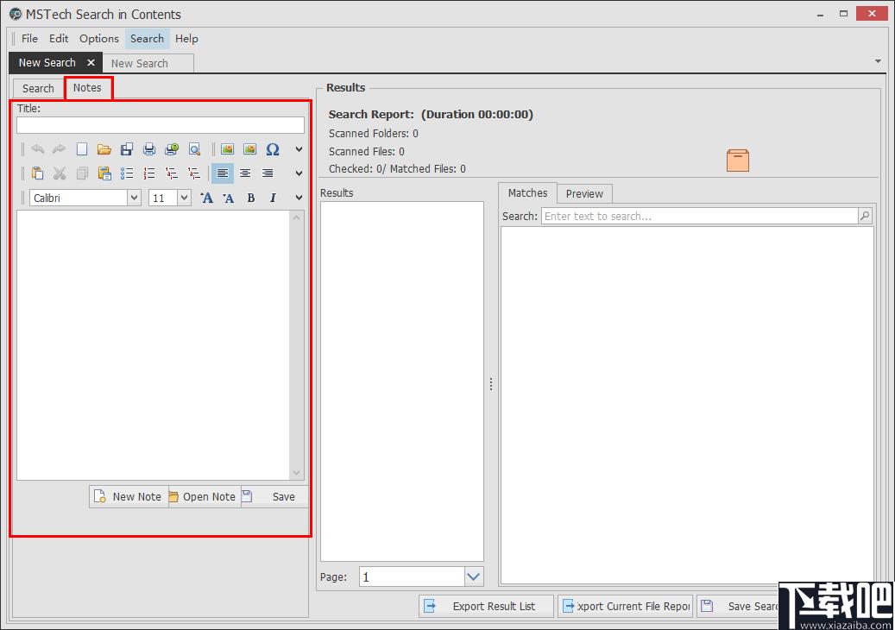Open the tab list arrow at top right
The image size is (895, 630).
[x=878, y=61]
